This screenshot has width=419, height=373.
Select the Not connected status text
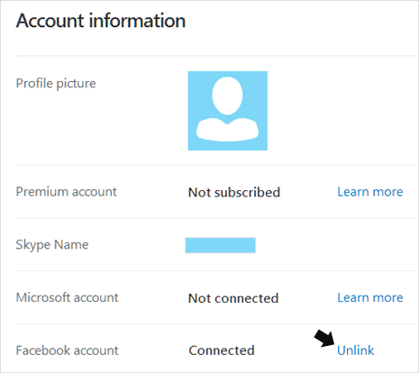click(233, 298)
